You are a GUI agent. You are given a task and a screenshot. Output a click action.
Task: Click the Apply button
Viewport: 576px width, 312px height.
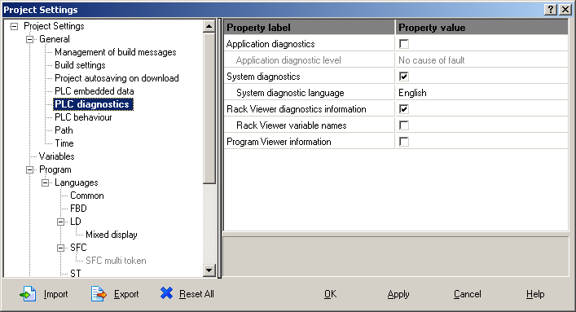point(398,294)
